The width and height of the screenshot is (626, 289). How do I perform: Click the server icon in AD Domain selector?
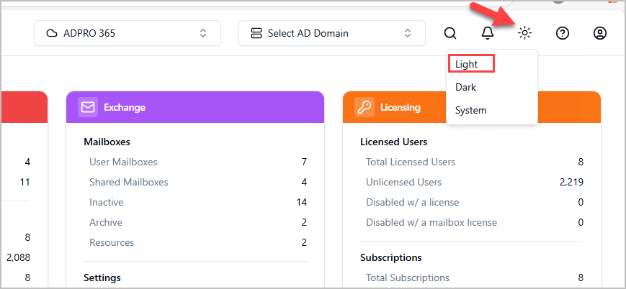[256, 33]
